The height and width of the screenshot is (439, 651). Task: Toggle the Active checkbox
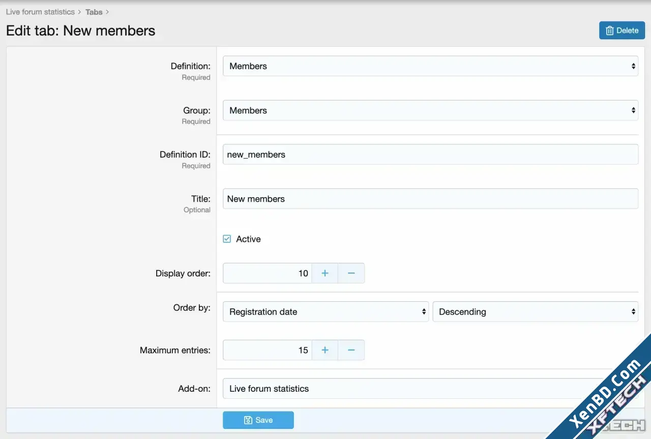point(227,239)
